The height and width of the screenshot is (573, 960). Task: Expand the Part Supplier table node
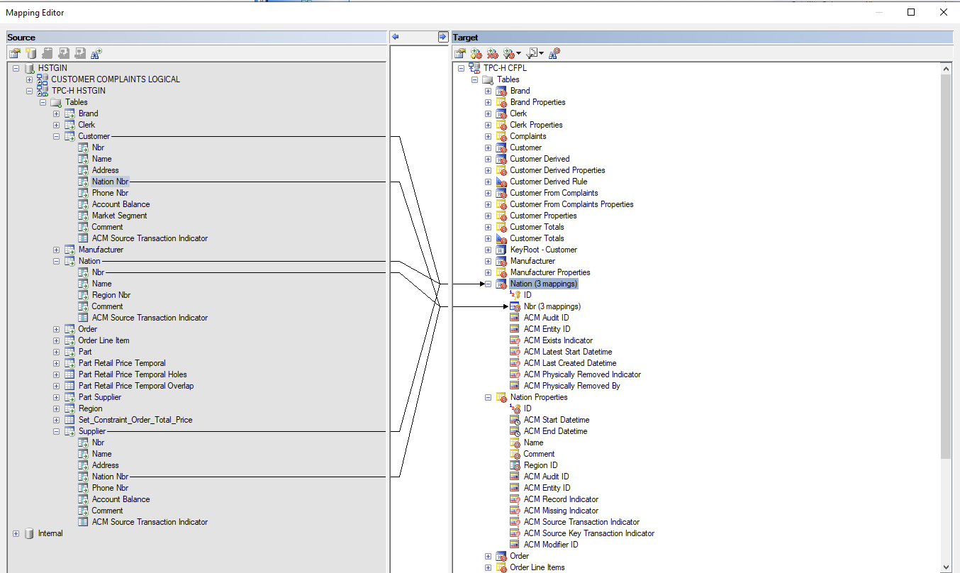[x=57, y=397]
